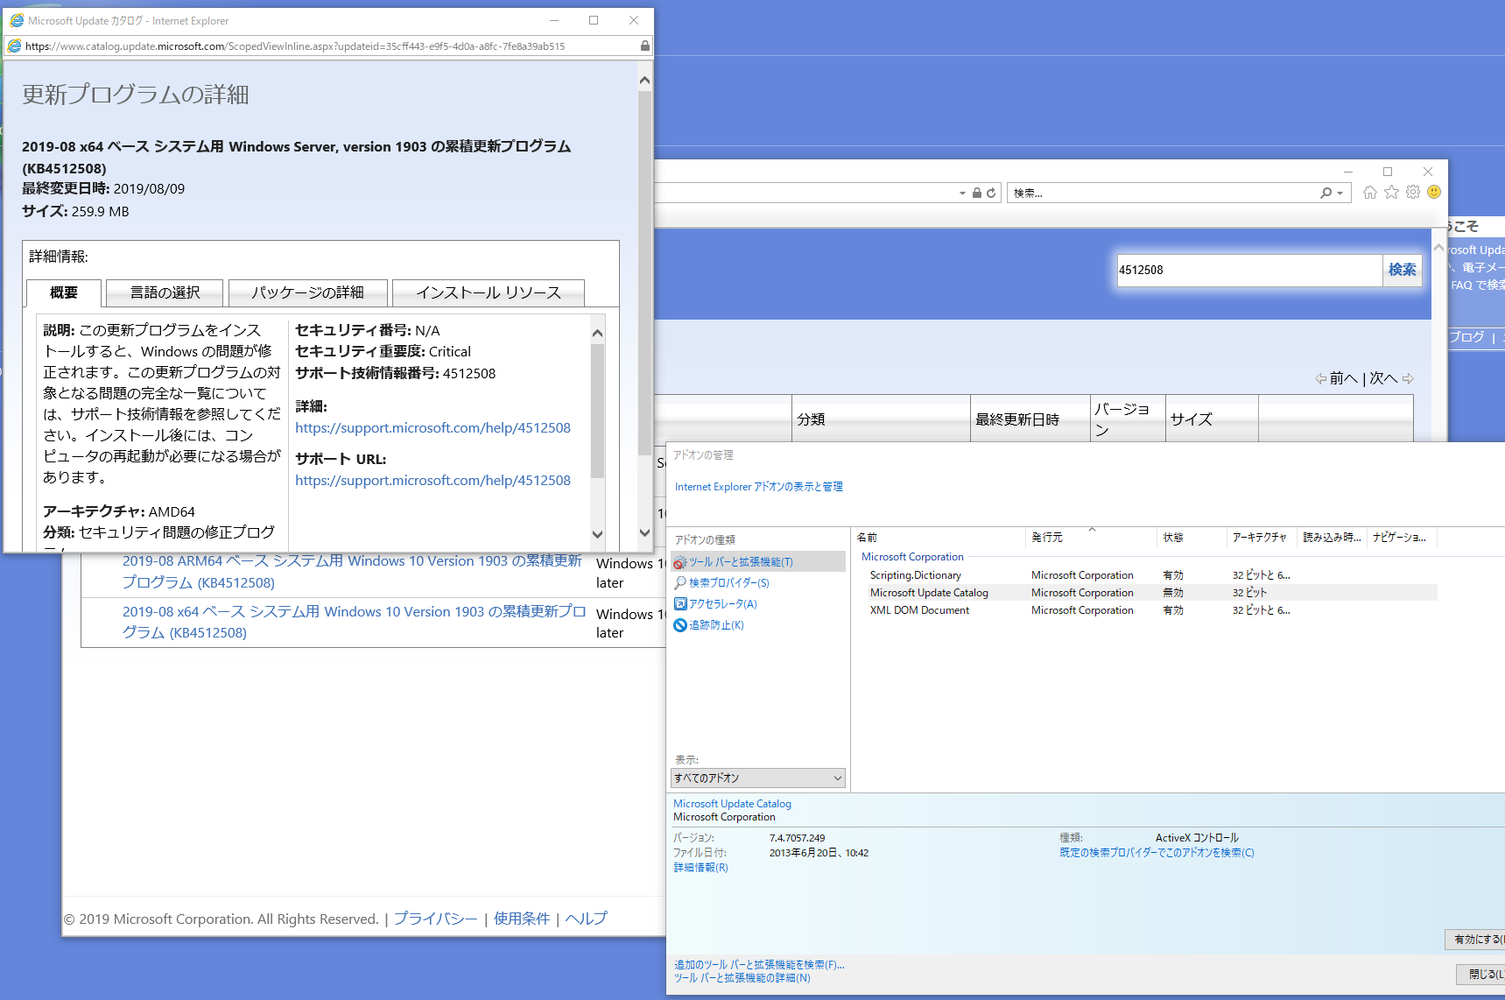Switch to インストール リソース tab

coord(489,292)
